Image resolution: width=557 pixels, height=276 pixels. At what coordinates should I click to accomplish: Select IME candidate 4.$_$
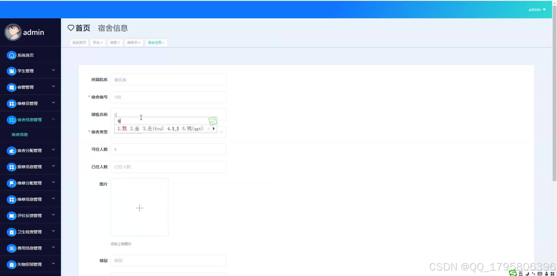(x=173, y=128)
